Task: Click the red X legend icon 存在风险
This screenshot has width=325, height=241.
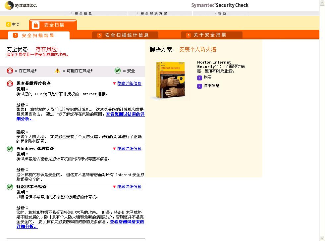Action: 10,71
